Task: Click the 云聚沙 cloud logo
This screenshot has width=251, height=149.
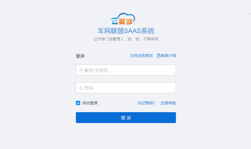Action: click(123, 19)
